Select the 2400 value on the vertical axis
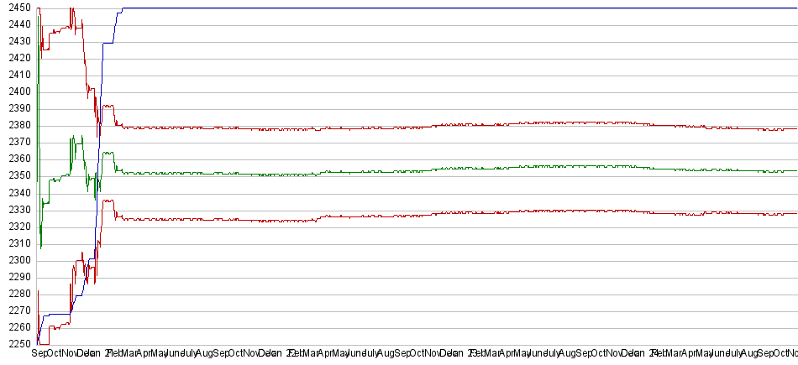 (16, 91)
